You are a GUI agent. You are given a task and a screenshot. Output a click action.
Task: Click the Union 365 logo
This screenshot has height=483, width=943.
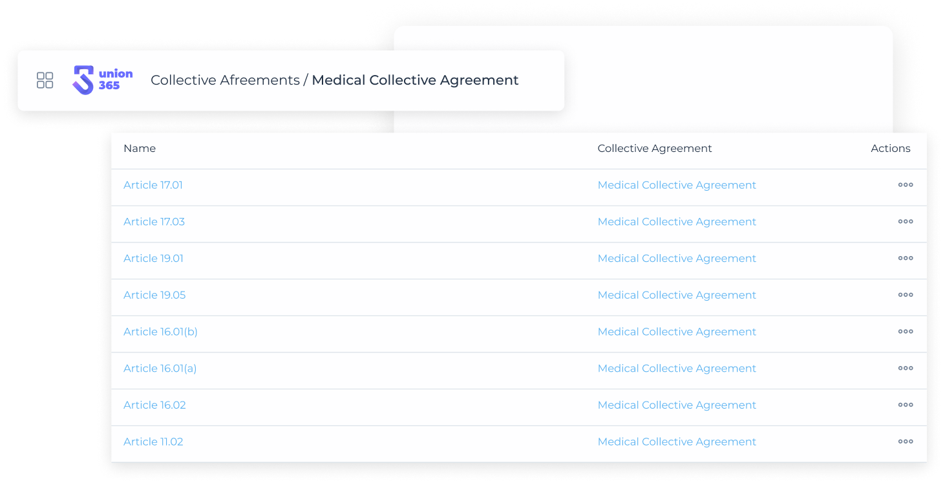(103, 80)
